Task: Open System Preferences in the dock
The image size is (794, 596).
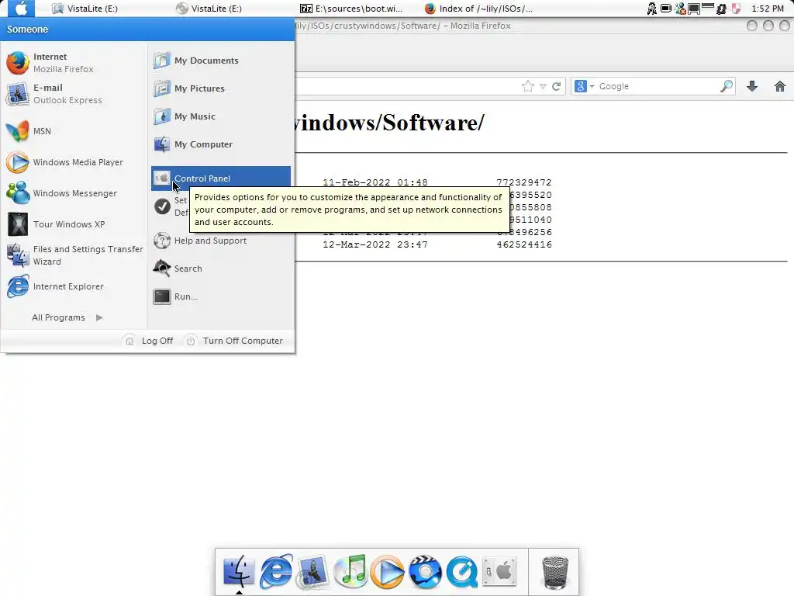Action: point(499,572)
